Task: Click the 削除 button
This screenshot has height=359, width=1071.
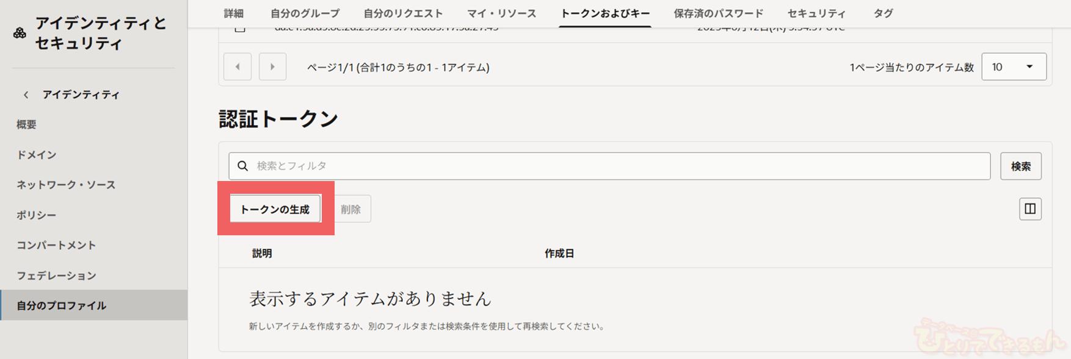Action: 351,209
